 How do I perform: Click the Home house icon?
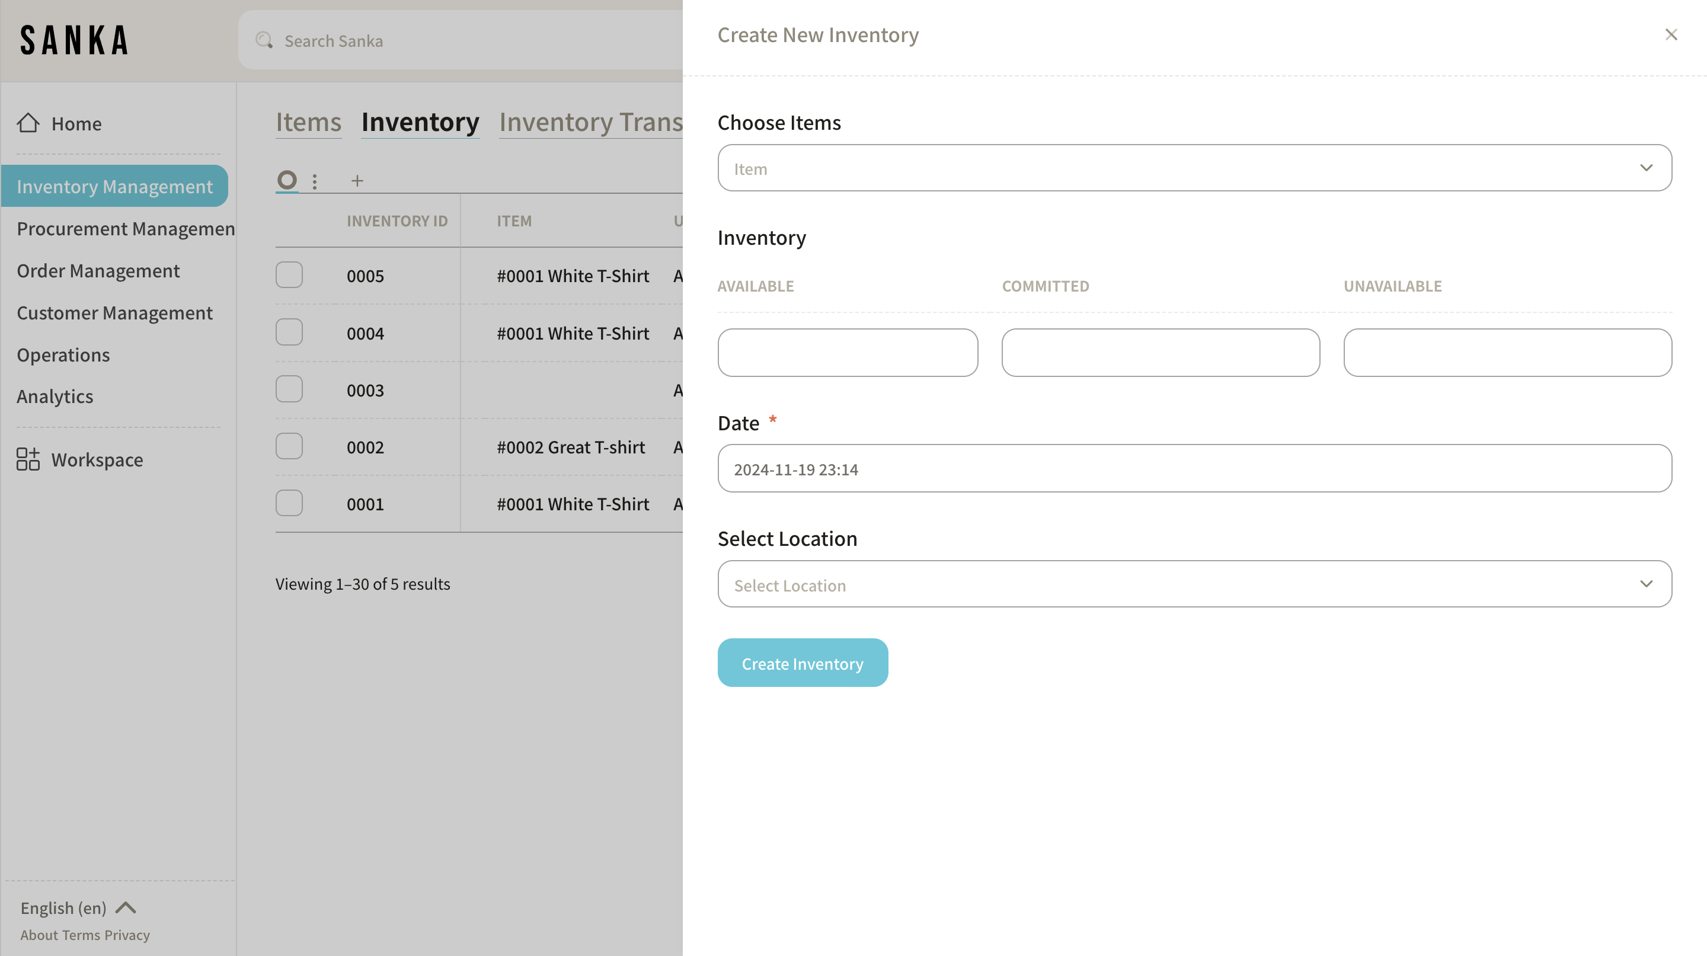click(28, 123)
